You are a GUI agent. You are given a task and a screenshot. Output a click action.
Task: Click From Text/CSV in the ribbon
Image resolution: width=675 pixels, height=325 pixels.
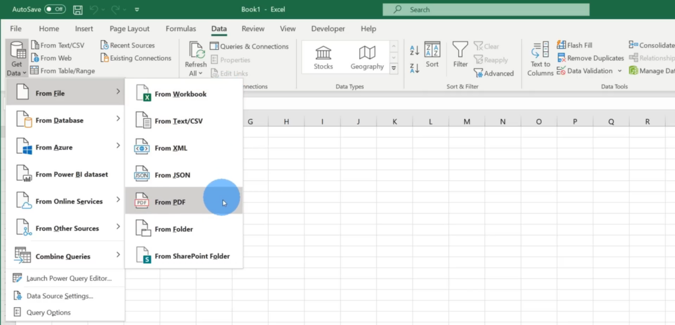(58, 45)
